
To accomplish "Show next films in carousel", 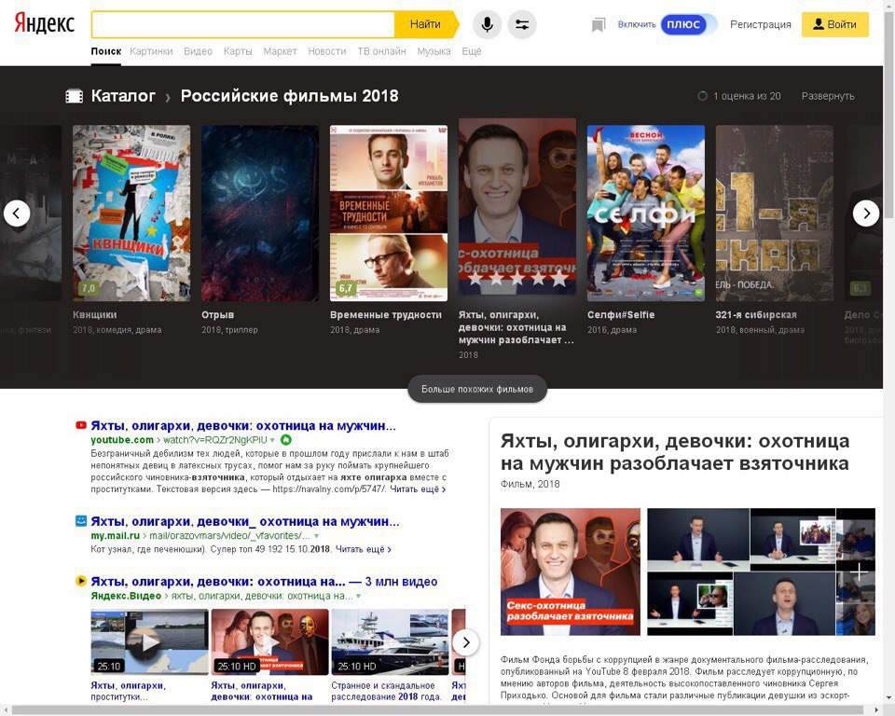I will click(x=866, y=213).
